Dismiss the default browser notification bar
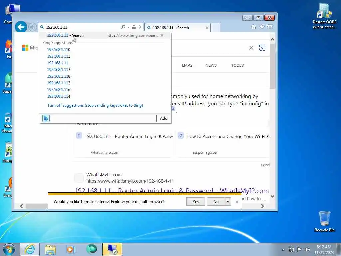Screen dimensions: 341x256 (237, 202)
